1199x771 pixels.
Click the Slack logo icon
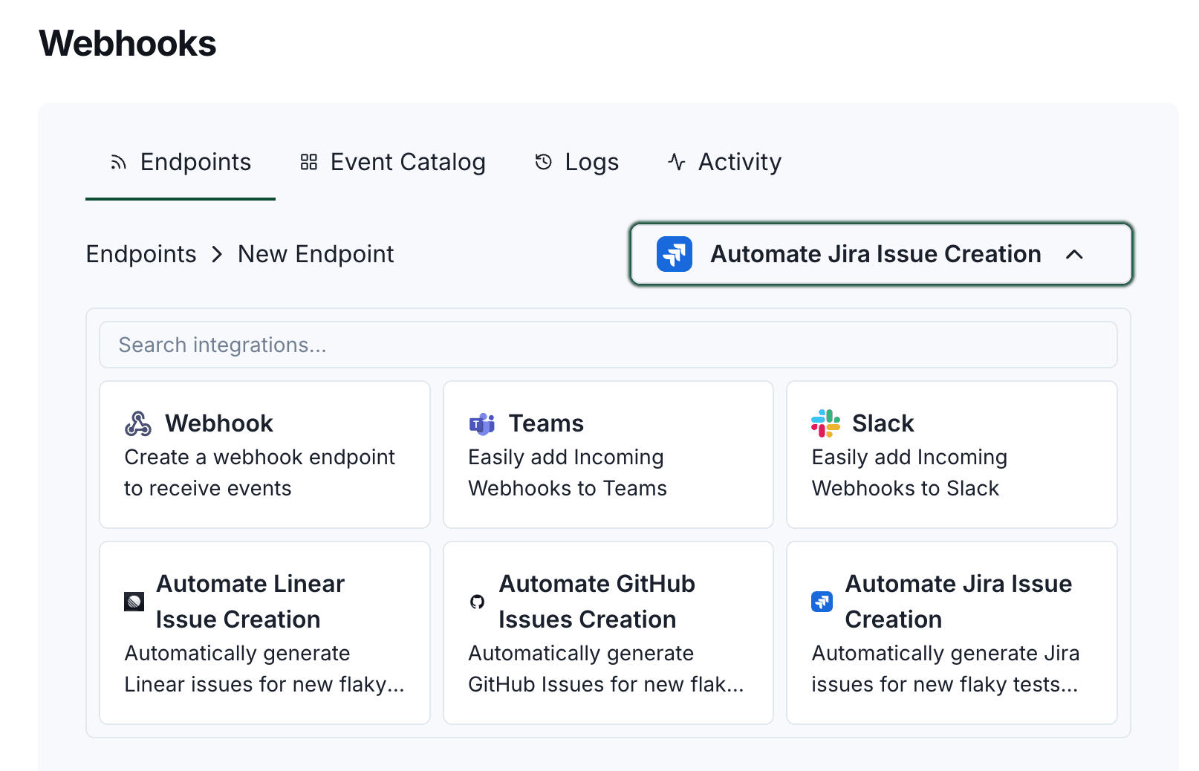pyautogui.click(x=825, y=423)
